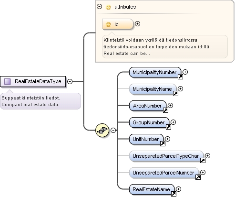
Task: Expand the MunicipalityName element
Action: pyautogui.click(x=180, y=88)
